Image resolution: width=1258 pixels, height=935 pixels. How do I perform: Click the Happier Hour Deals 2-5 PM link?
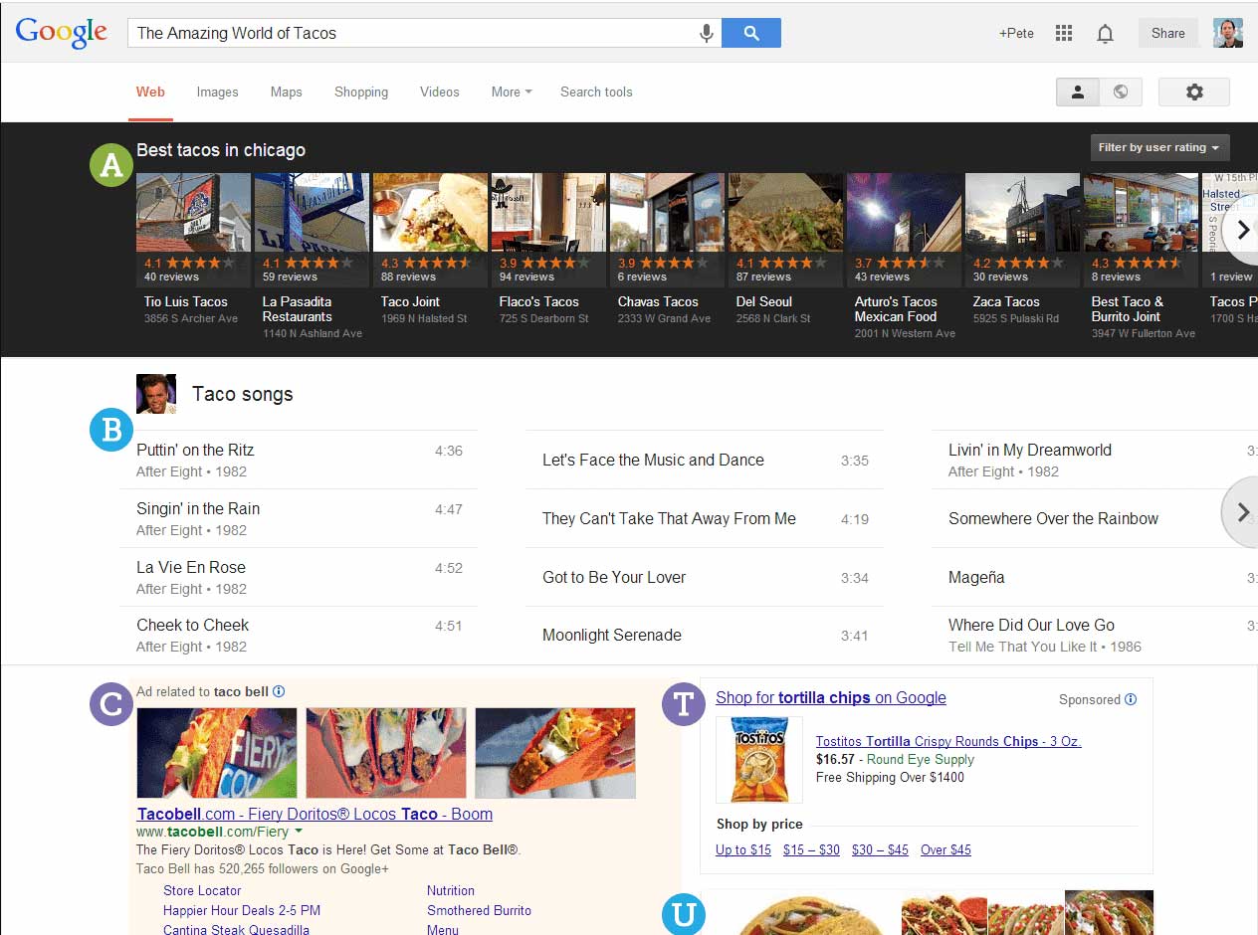click(242, 910)
